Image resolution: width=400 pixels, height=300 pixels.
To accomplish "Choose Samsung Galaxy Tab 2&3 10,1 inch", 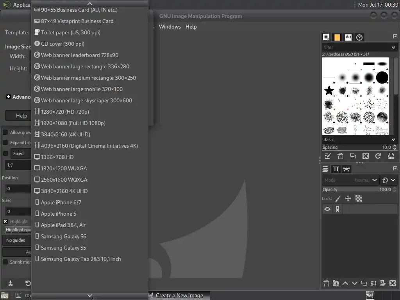I will (89, 259).
